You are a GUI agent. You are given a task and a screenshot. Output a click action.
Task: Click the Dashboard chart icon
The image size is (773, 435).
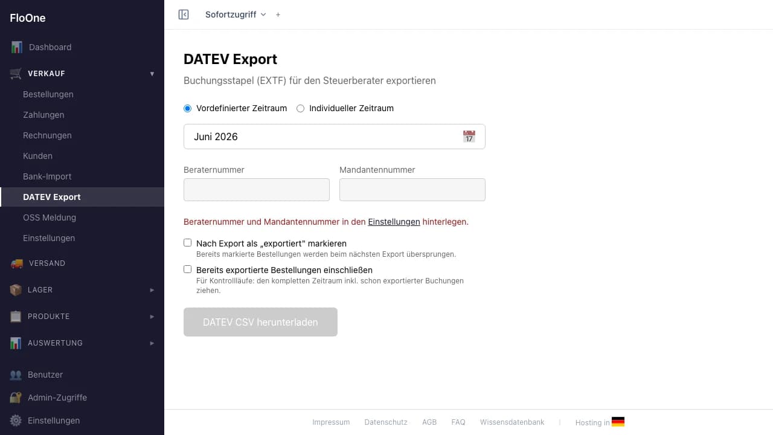(16, 47)
